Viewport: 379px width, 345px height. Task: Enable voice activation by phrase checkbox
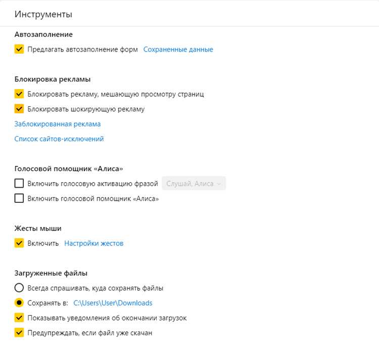pyautogui.click(x=19, y=184)
